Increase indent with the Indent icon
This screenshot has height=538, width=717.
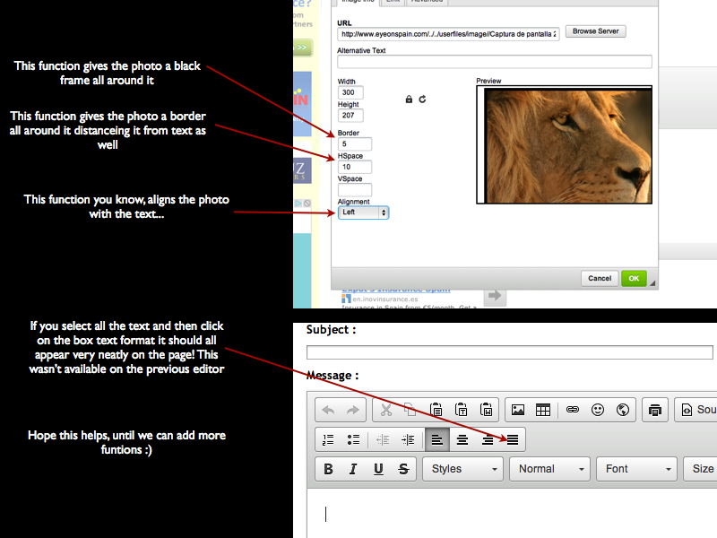coord(408,439)
